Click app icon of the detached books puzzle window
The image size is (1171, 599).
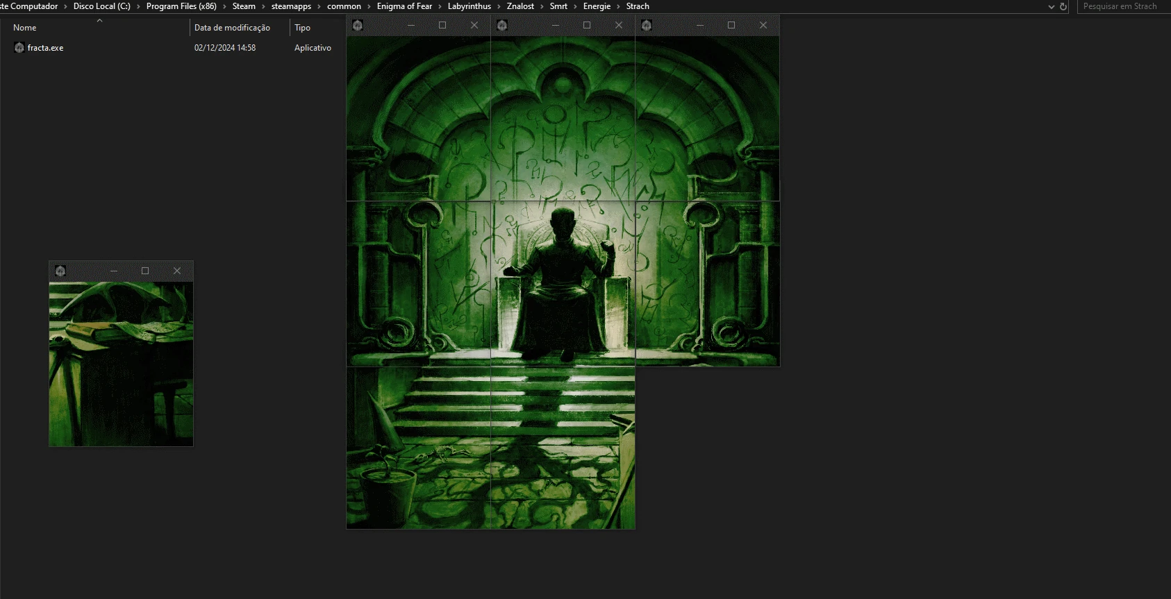point(60,271)
